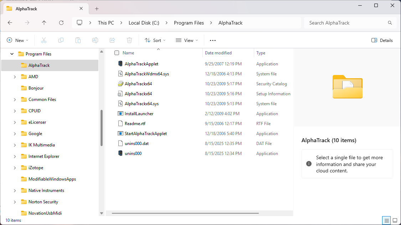Go up one directory level
The height and width of the screenshot is (225, 401).
[x=44, y=23]
